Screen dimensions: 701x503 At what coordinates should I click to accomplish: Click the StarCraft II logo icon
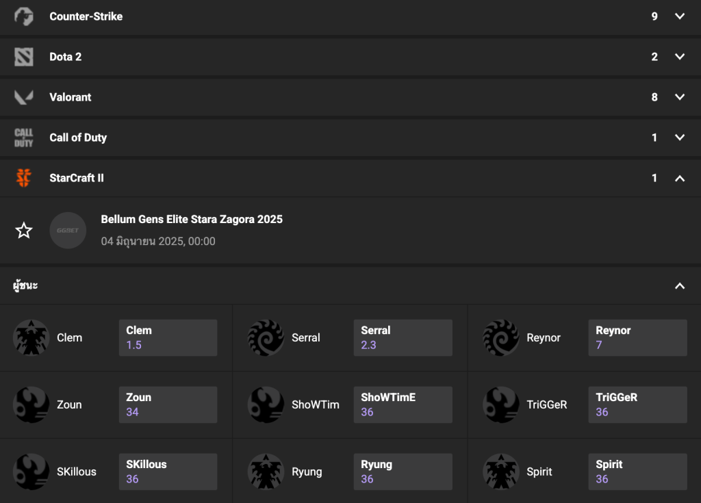pos(24,178)
